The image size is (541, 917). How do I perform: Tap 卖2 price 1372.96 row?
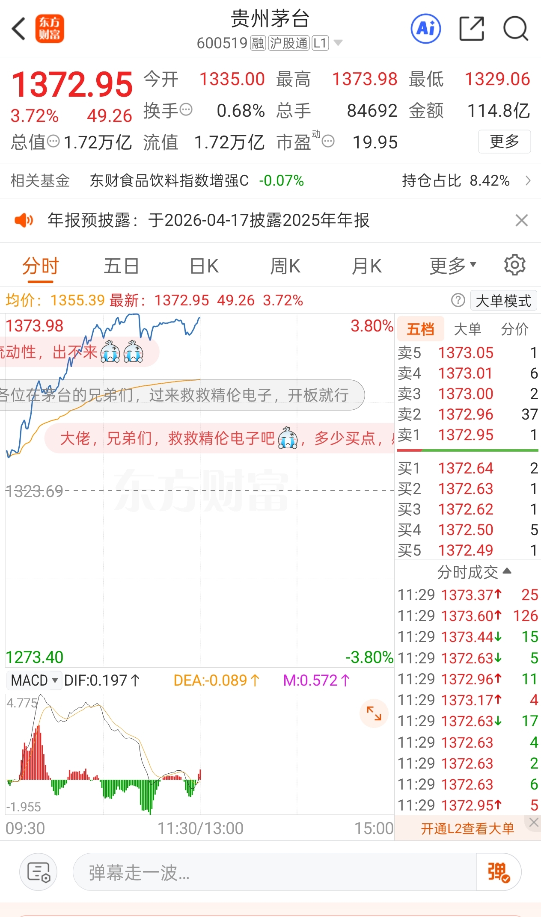click(467, 414)
